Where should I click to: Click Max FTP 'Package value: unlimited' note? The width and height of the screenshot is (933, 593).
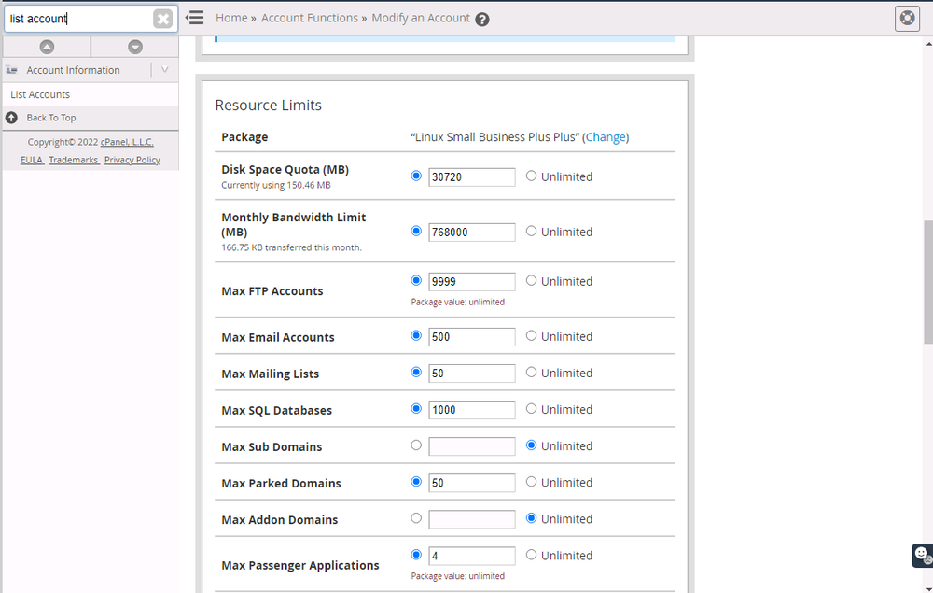click(x=457, y=302)
